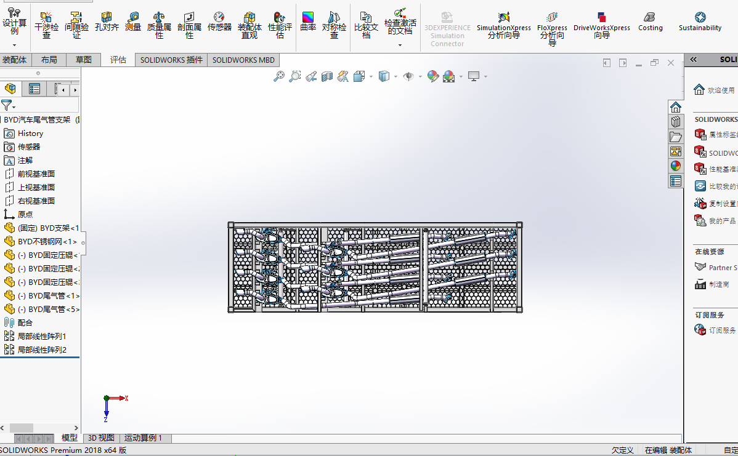This screenshot has width=738, height=456.
Task: Open Assembly Visualization (装配体直观)
Action: click(x=249, y=25)
